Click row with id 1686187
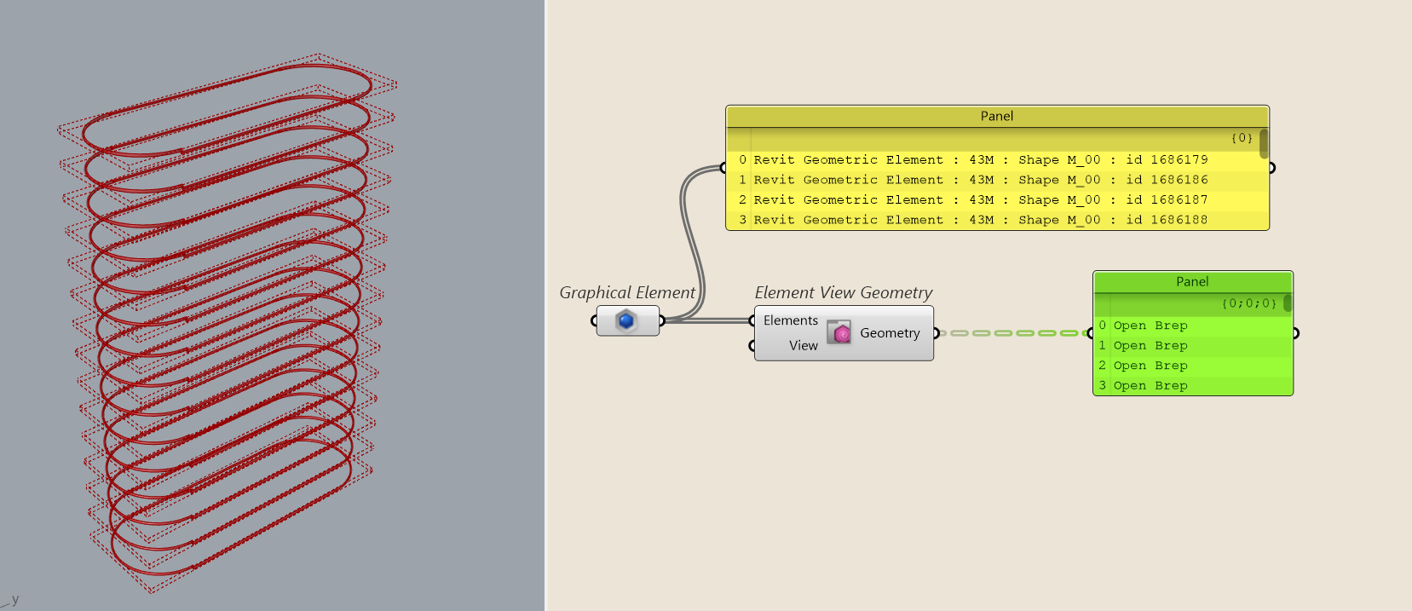1412x611 pixels. coord(980,199)
